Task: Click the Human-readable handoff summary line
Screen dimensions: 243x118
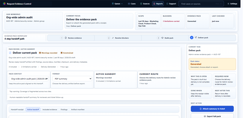Action: point(36,97)
